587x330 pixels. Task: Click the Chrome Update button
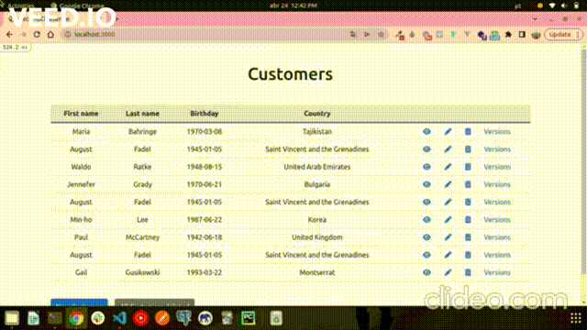point(562,35)
